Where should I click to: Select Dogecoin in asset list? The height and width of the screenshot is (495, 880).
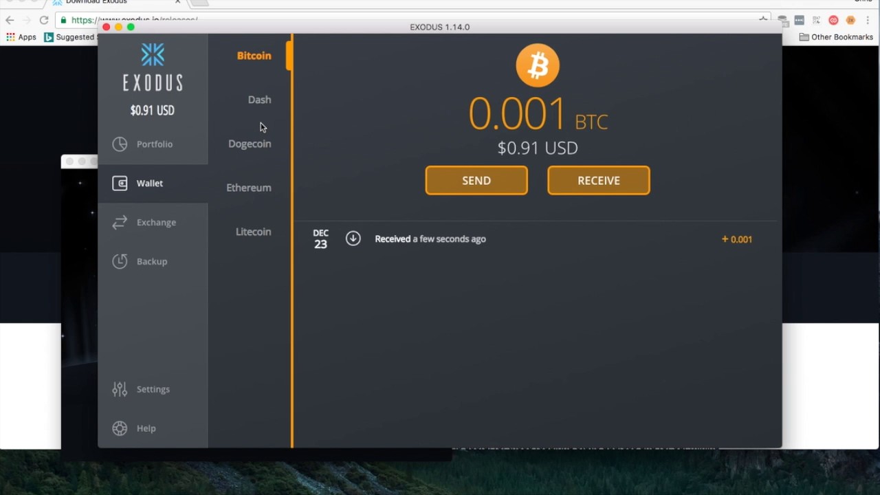click(250, 144)
